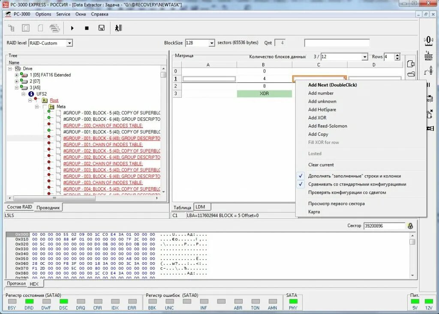Click the hex view vertical scrollbar thumb
439x314 pixels.
(412, 242)
